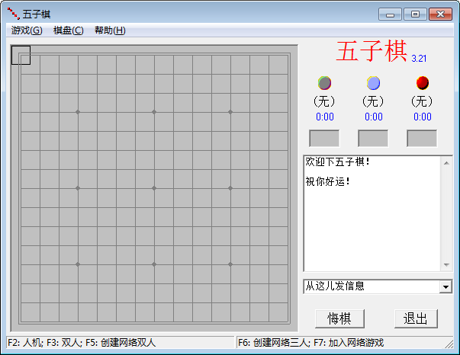Close the 五子棋 window
460x355 pixels.
click(x=440, y=14)
